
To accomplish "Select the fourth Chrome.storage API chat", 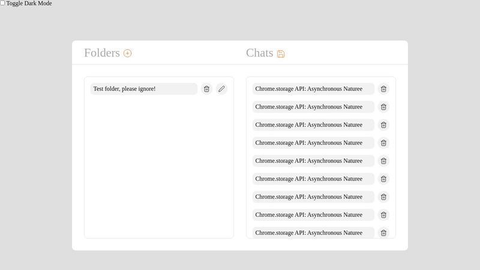I will [313, 143].
